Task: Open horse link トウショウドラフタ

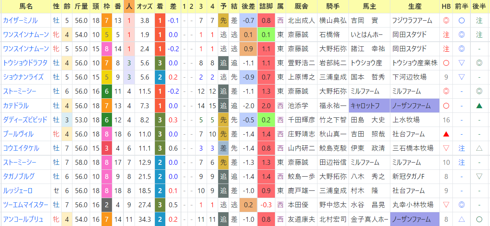Action: (x=25, y=63)
